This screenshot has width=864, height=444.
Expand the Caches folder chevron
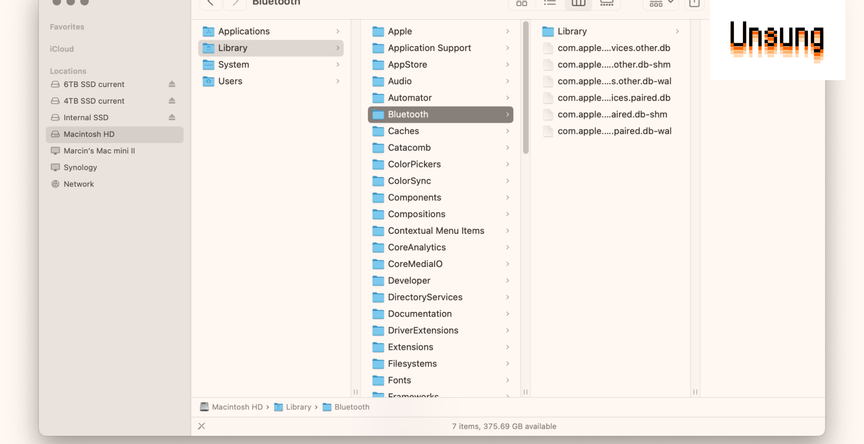click(x=507, y=131)
